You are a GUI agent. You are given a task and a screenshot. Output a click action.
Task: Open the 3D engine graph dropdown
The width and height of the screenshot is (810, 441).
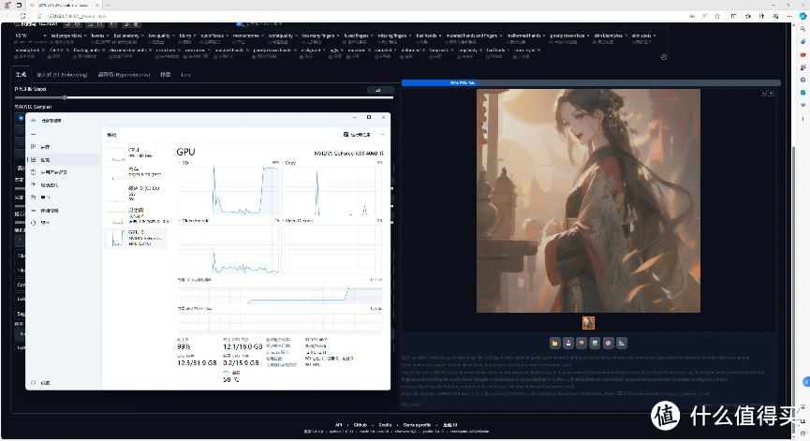click(x=184, y=163)
